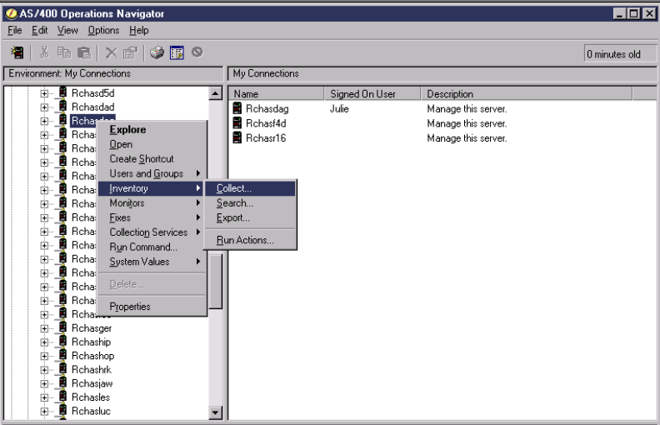Click tree scrollbar down arrow
The image size is (660, 425).
[x=216, y=412]
